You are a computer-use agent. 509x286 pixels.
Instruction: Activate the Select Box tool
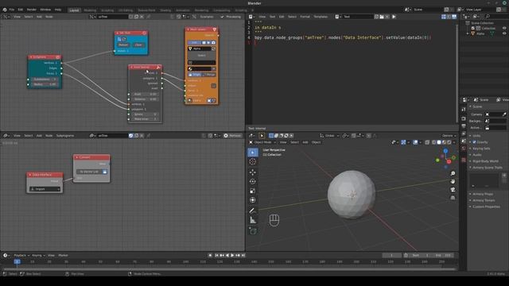[253, 152]
